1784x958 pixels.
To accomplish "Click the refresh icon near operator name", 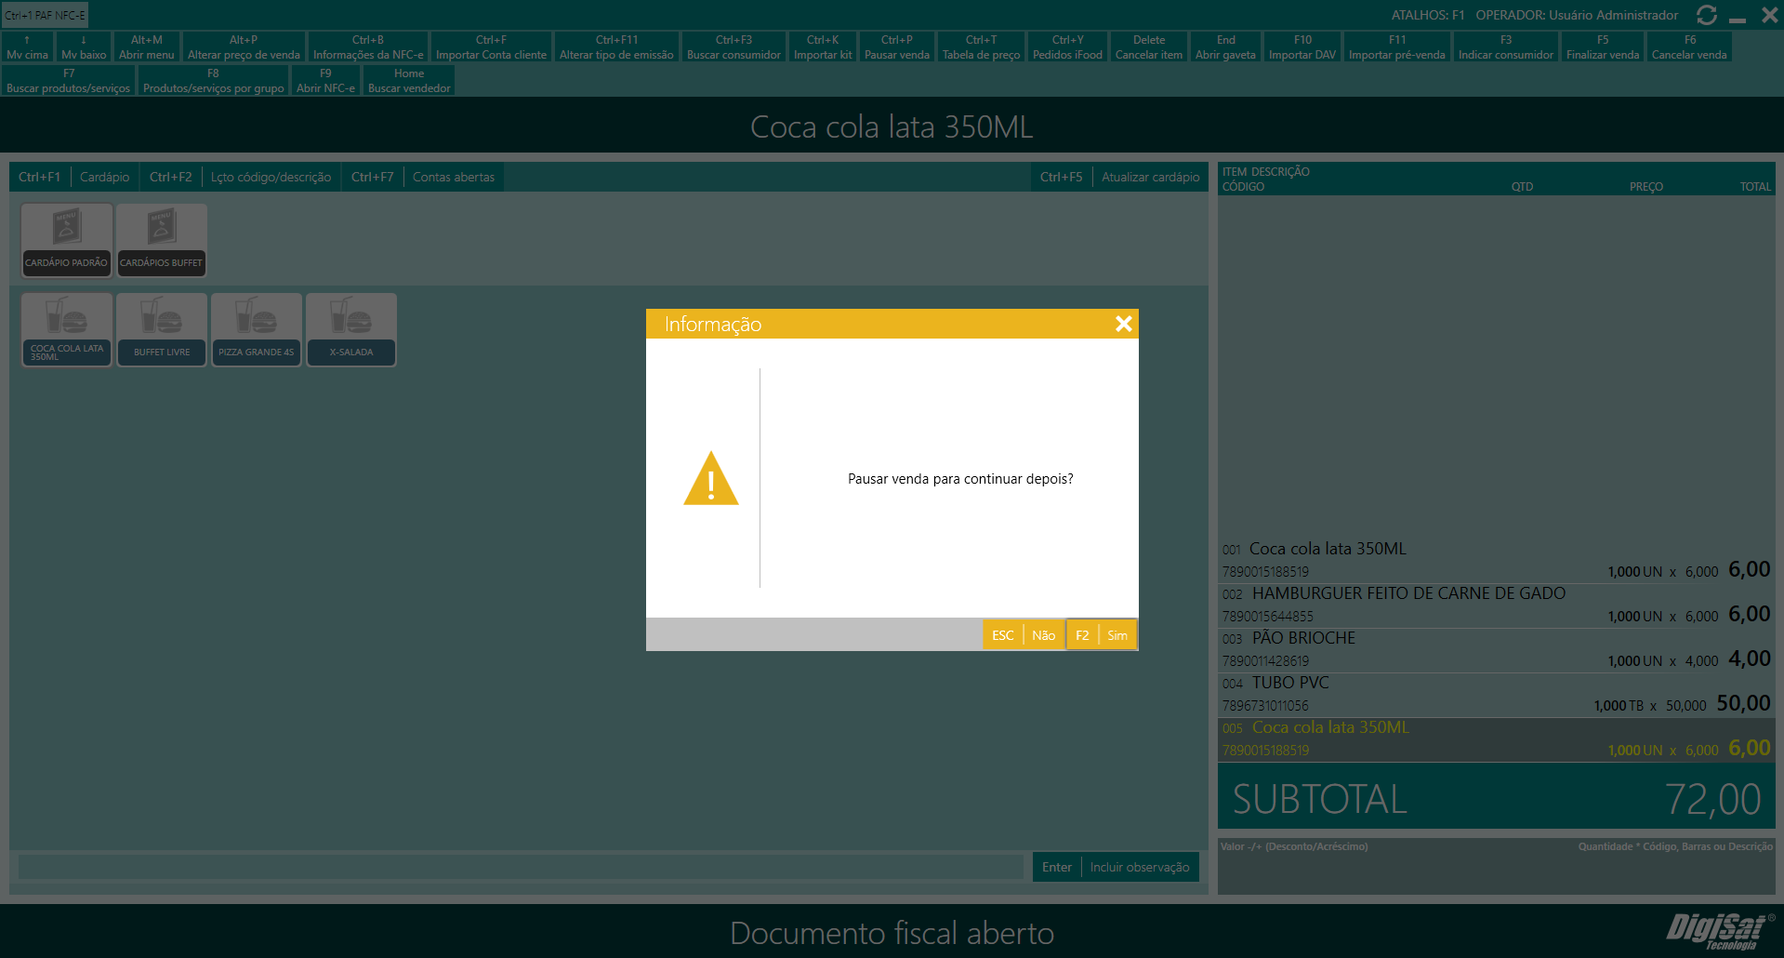I will click(x=1706, y=15).
